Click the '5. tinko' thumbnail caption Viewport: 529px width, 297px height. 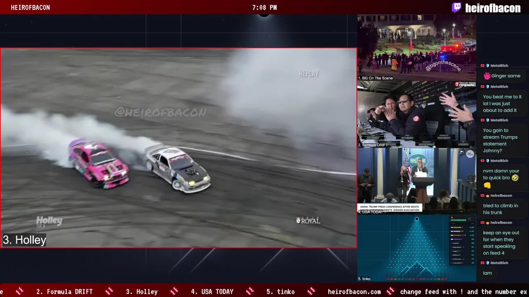[364, 279]
